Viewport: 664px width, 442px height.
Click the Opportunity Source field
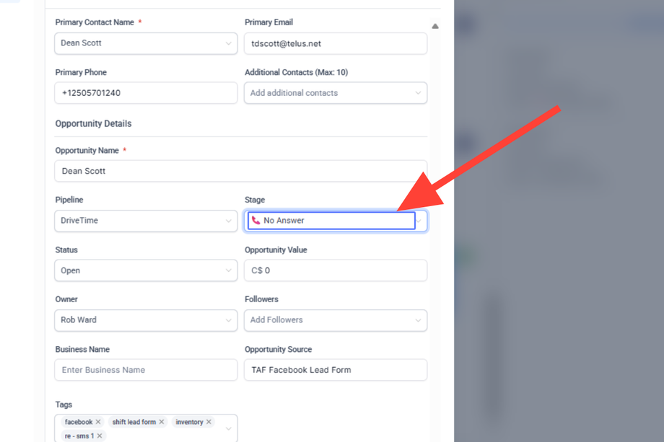pos(336,370)
